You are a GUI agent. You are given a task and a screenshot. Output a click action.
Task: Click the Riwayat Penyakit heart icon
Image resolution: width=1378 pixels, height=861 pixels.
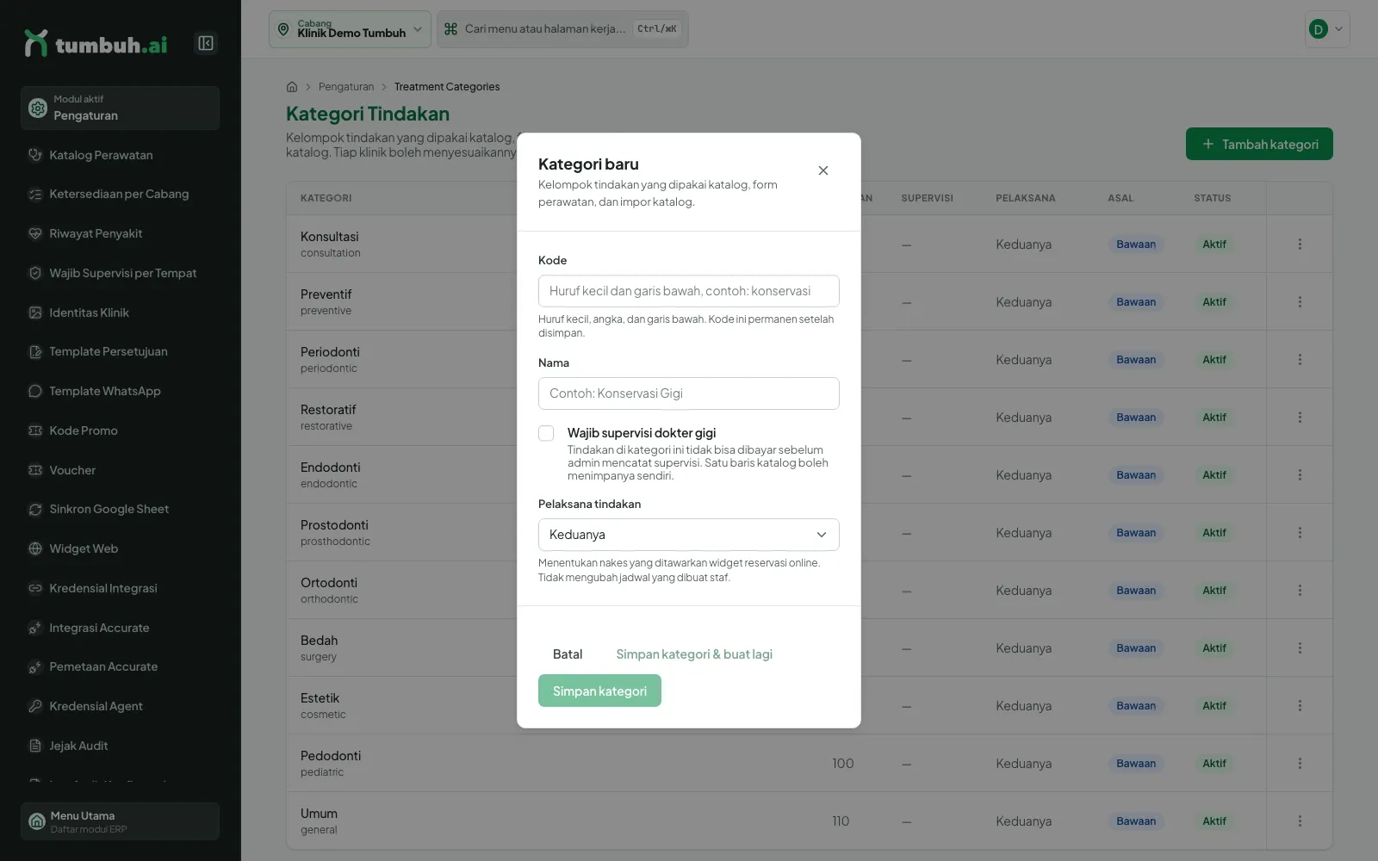35,233
